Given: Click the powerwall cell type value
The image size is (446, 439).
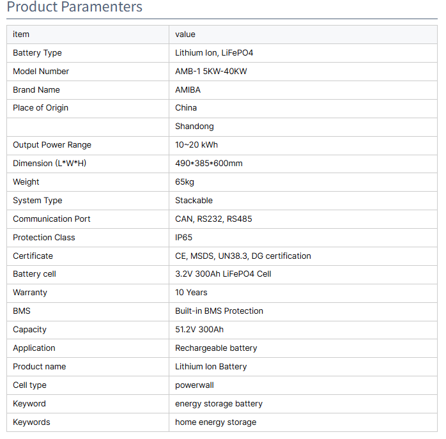Looking at the screenshot, I should (x=194, y=385).
